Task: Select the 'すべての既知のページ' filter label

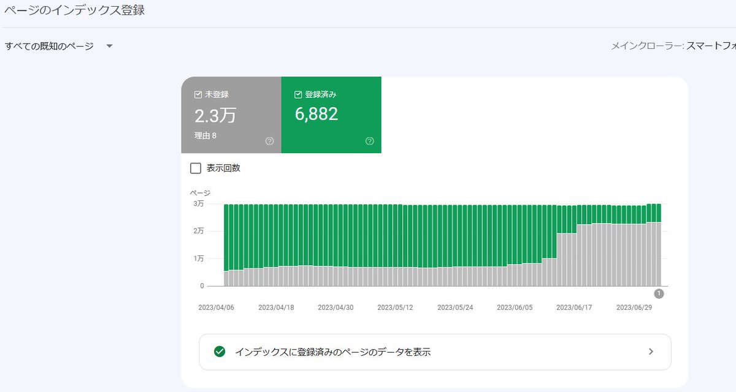Action: click(49, 47)
